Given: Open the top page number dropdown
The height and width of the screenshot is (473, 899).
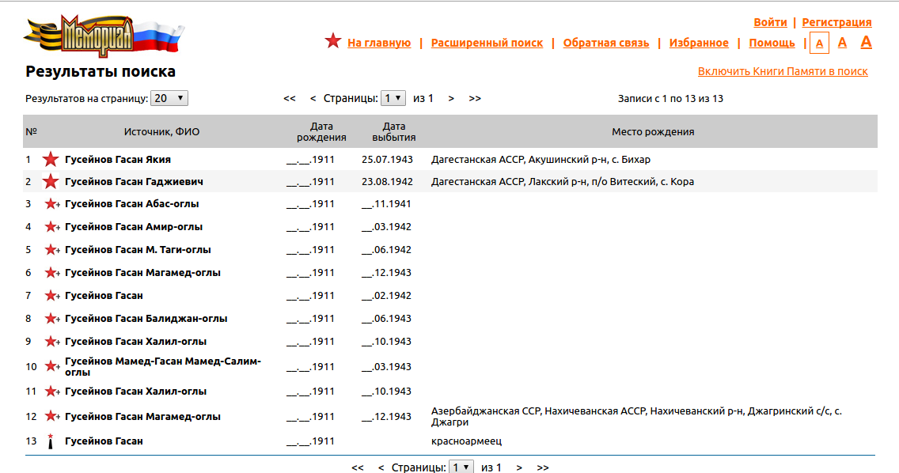Looking at the screenshot, I should [x=393, y=99].
